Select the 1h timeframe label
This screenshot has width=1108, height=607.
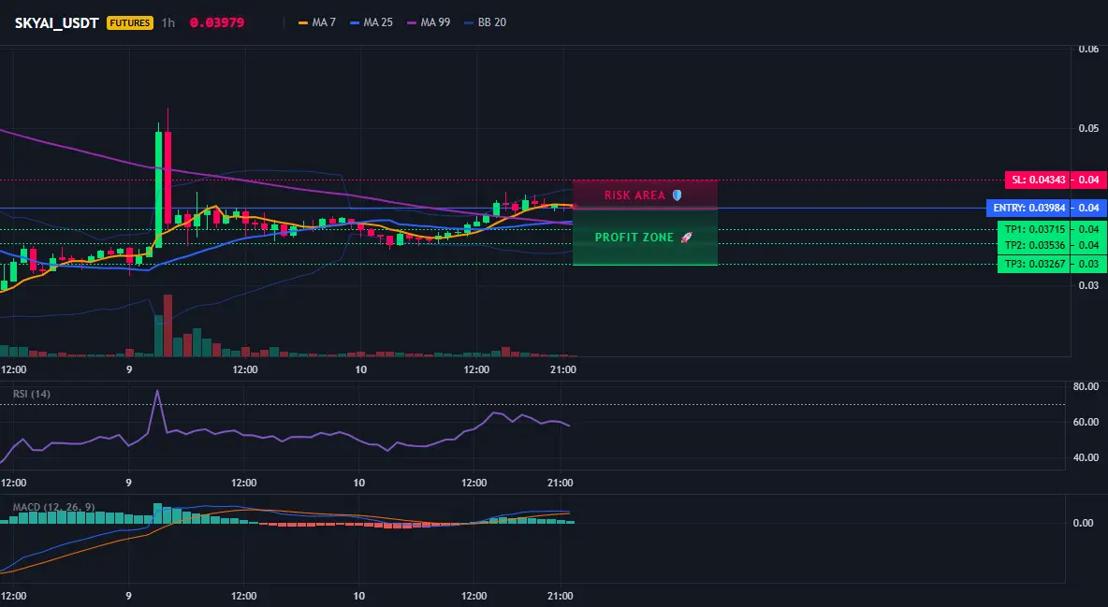(x=168, y=22)
